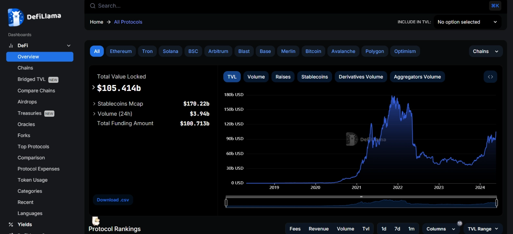513x234 pixels.
Task: Collapse the DeFi sidebar section
Action: pos(69,46)
